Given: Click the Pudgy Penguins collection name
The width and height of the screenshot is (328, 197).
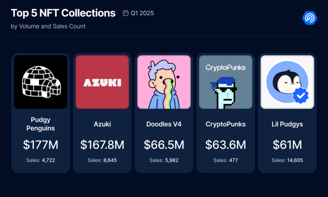Looking at the screenshot, I should tap(41, 124).
